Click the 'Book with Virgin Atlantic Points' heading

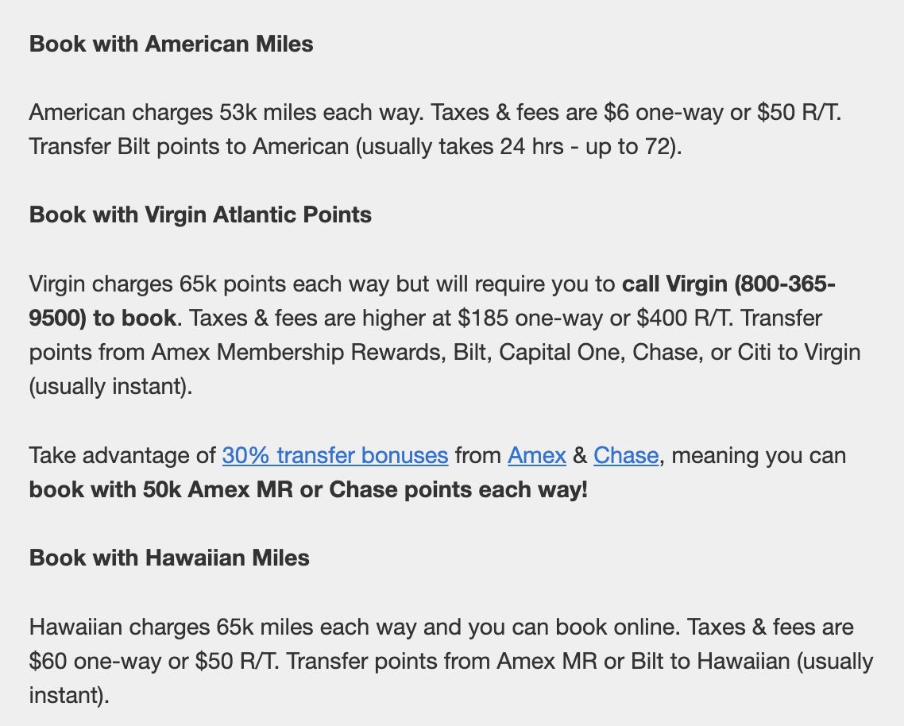[x=200, y=214]
